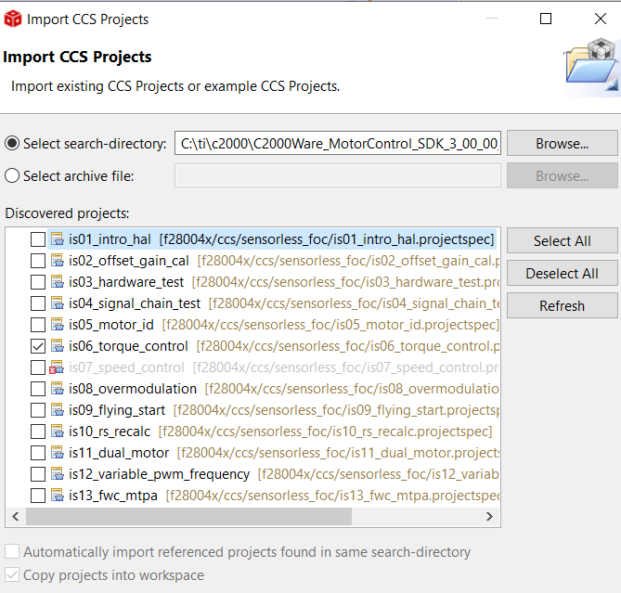Image resolution: width=621 pixels, height=593 pixels.
Task: Choose the Select archive file radio option
Action: click(x=12, y=175)
